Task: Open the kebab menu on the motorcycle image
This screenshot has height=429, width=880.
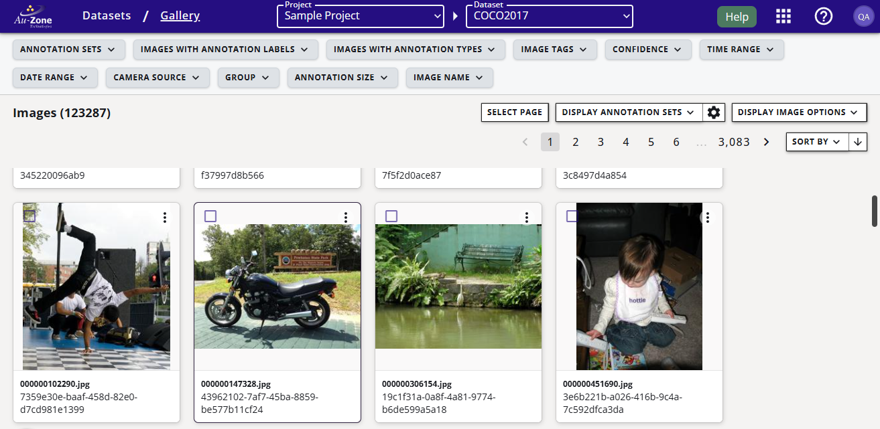Action: pyautogui.click(x=345, y=217)
